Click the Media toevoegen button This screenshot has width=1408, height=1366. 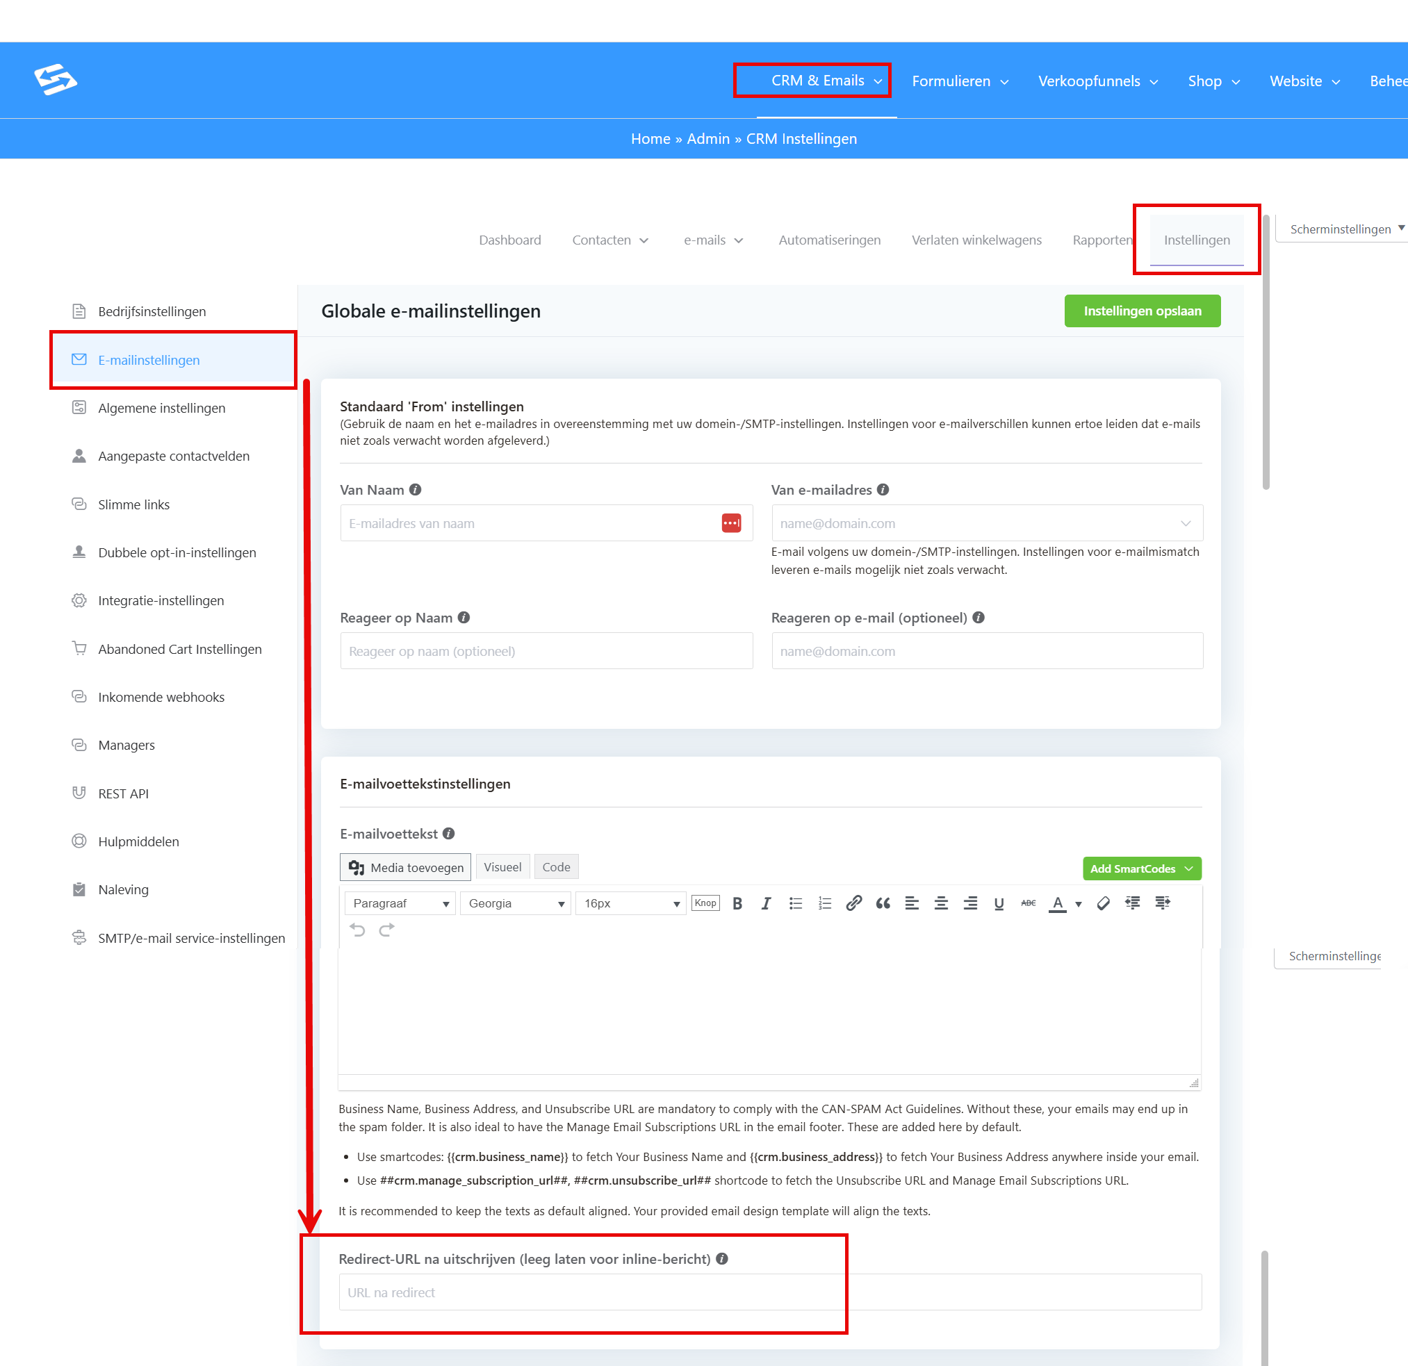(406, 868)
